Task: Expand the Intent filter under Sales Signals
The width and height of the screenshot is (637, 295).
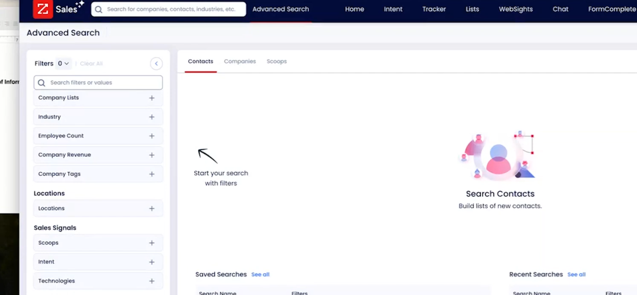Action: coord(98,262)
